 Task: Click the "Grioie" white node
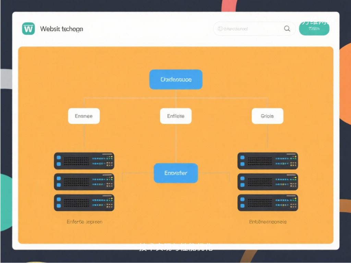point(267,116)
